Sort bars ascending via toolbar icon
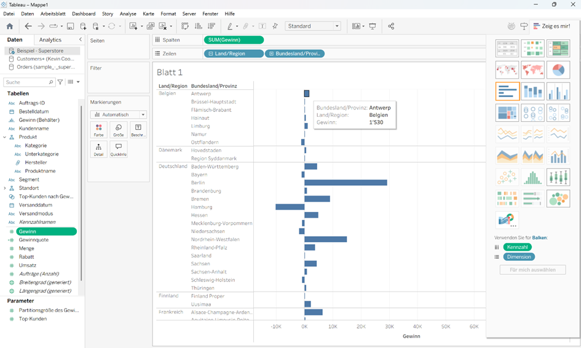Image resolution: width=581 pixels, height=348 pixels. pos(198,26)
